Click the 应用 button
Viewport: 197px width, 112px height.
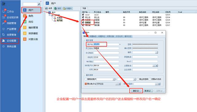[159, 91]
